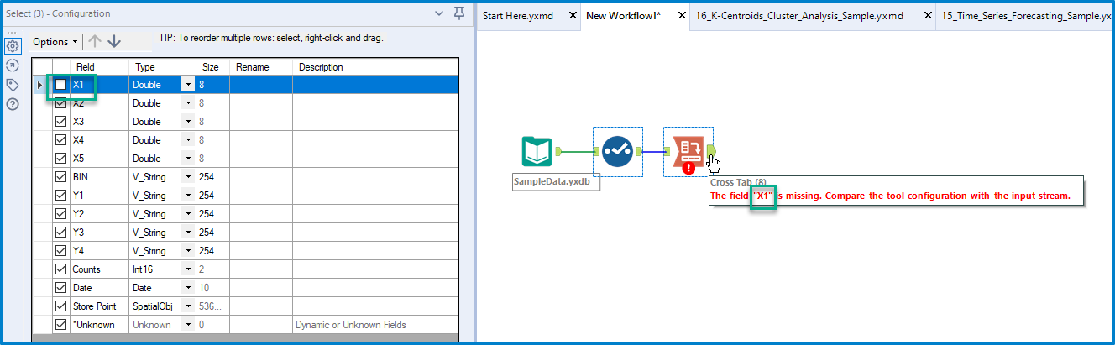Click the Rename cell for Y1

(260, 196)
